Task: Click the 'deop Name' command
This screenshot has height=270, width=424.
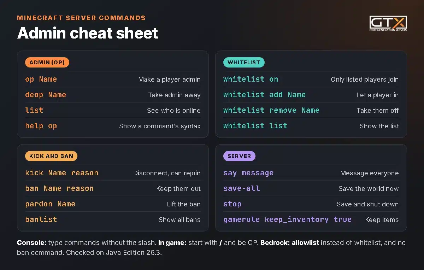Action: point(46,95)
